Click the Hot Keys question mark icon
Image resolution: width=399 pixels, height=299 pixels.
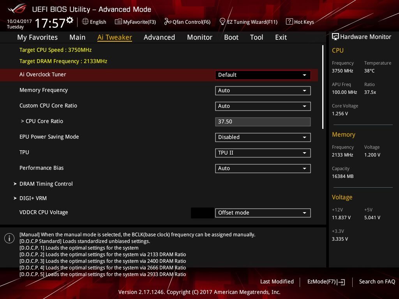pos(290,22)
